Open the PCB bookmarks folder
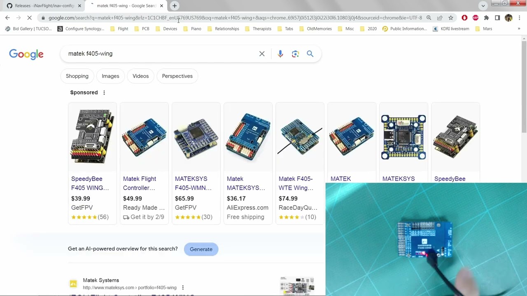Image resolution: width=527 pixels, height=296 pixels. point(142,29)
